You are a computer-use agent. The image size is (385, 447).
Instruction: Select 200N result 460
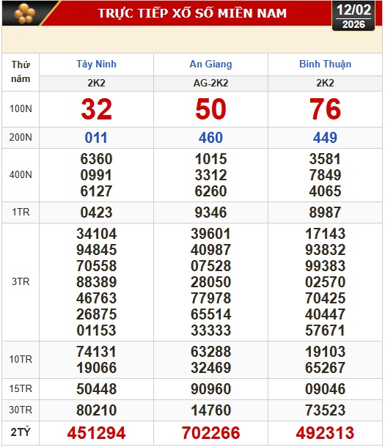pyautogui.click(x=210, y=138)
